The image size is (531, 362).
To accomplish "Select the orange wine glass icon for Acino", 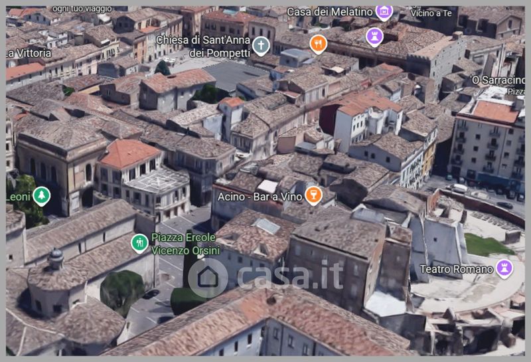I will click(x=313, y=195).
